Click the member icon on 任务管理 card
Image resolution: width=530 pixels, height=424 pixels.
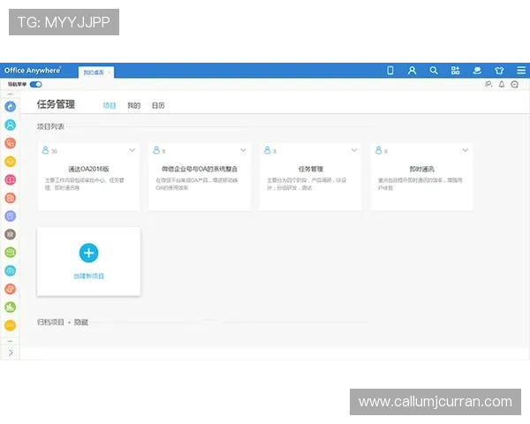click(x=268, y=150)
